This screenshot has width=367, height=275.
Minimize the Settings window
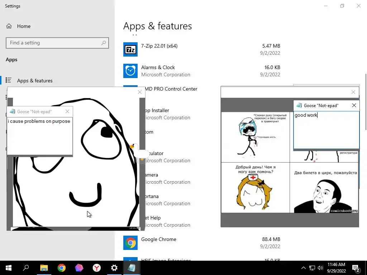coord(325,6)
